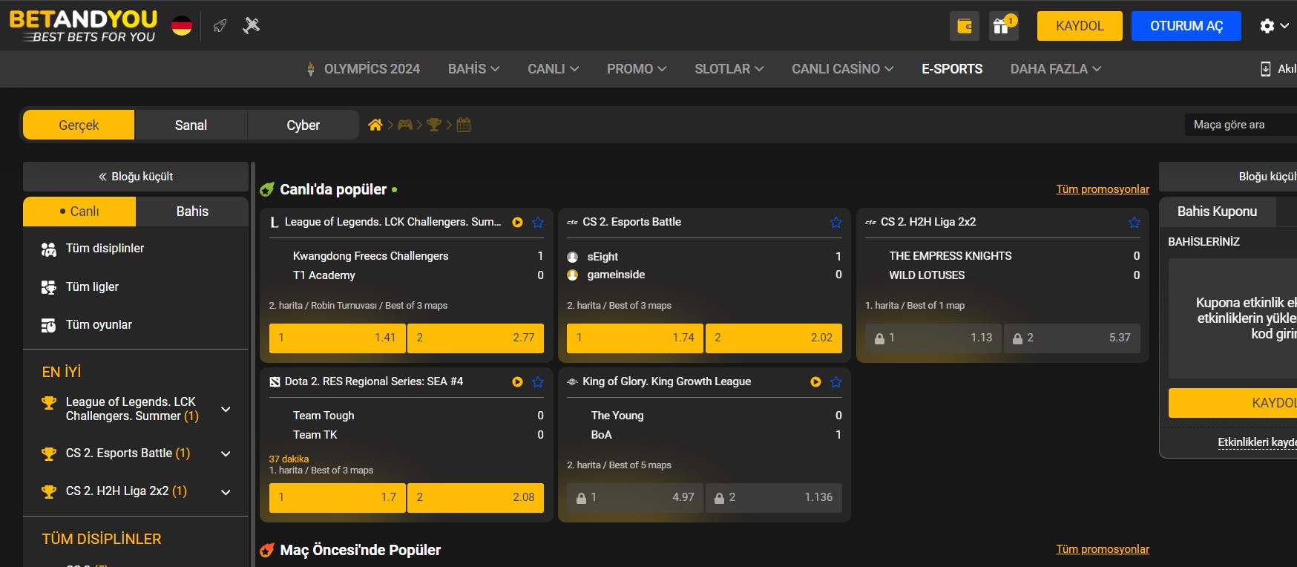The image size is (1297, 567).
Task: Click the mobile phone icon next to Akıl
Action: point(1265,69)
